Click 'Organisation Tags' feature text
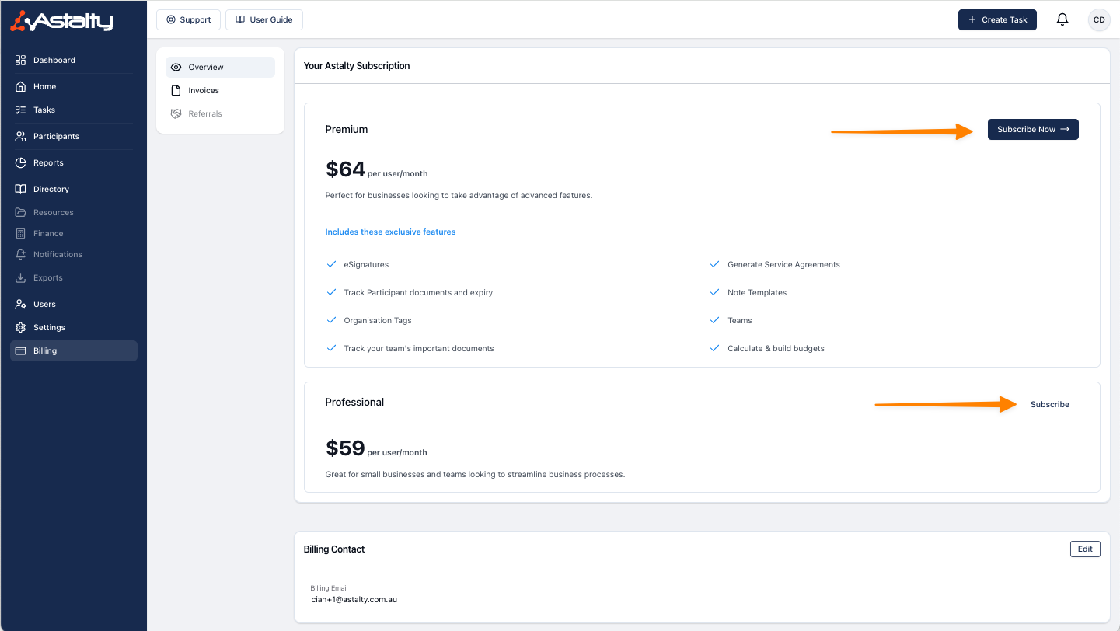1120x631 pixels. click(378, 320)
